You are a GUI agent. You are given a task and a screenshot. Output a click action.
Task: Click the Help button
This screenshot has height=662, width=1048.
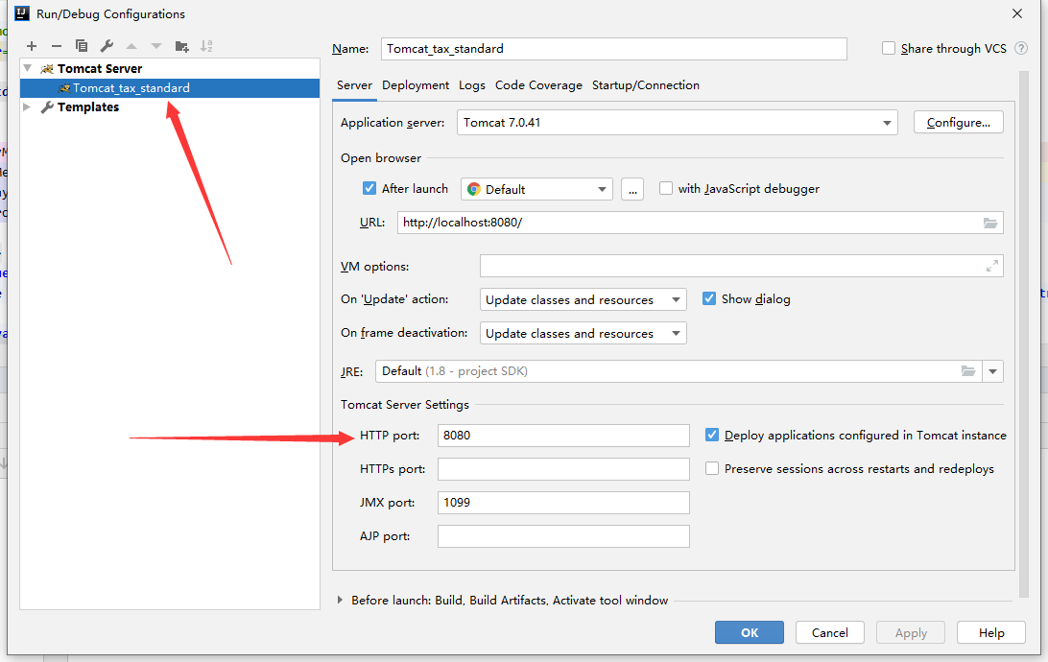tap(991, 632)
